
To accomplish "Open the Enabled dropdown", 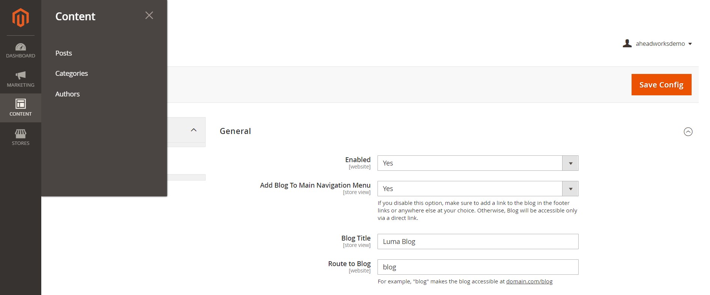I will (478, 163).
